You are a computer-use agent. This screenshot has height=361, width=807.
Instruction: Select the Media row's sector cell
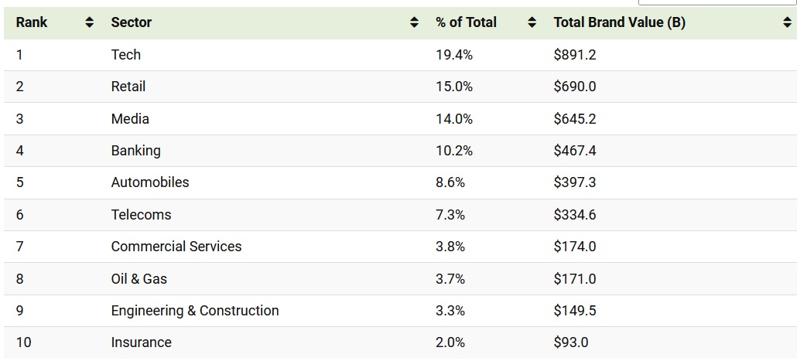130,119
